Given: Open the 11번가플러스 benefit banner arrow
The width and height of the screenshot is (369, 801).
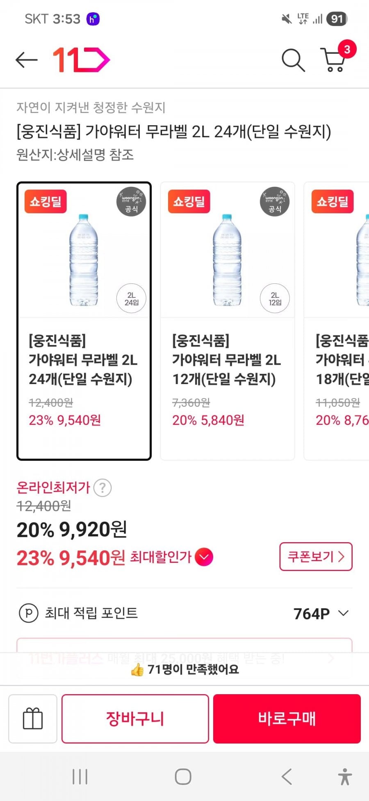Looking at the screenshot, I should coord(331,658).
